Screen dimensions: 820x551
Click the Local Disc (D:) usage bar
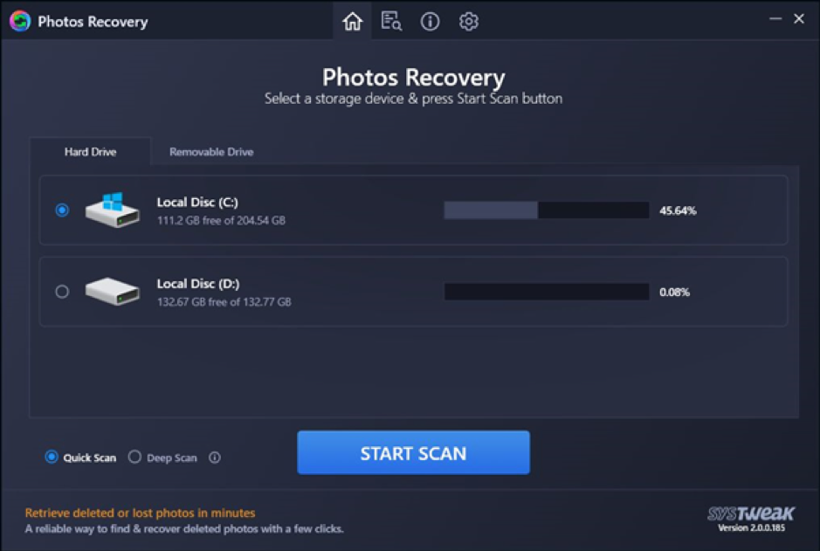[x=547, y=292]
